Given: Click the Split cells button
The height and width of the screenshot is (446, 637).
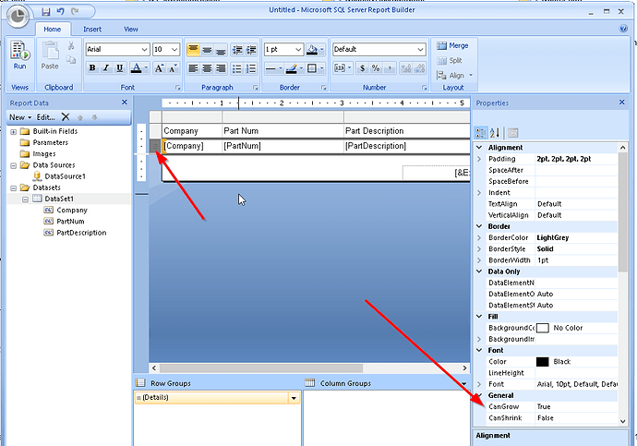Looking at the screenshot, I should (450, 61).
